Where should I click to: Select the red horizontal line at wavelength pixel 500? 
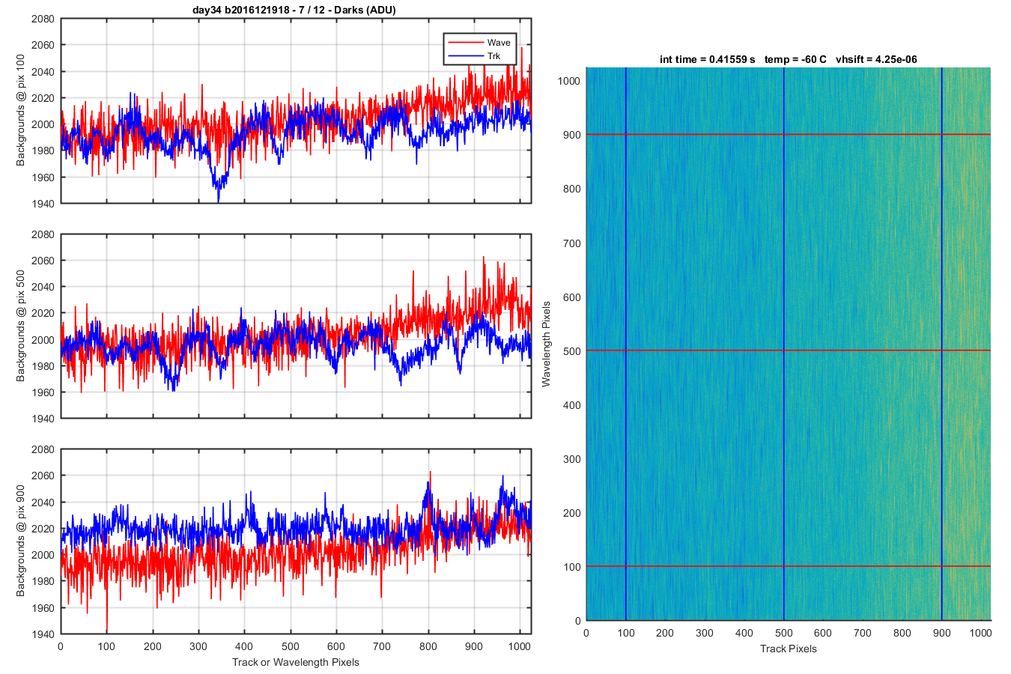(x=789, y=350)
